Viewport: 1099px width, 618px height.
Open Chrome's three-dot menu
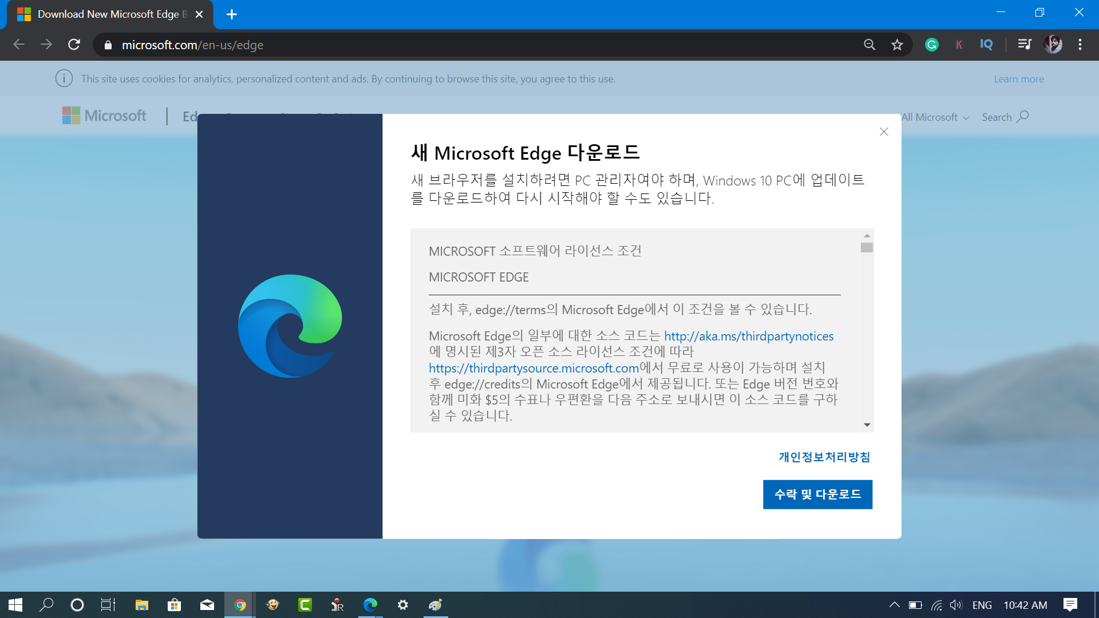[x=1080, y=45]
